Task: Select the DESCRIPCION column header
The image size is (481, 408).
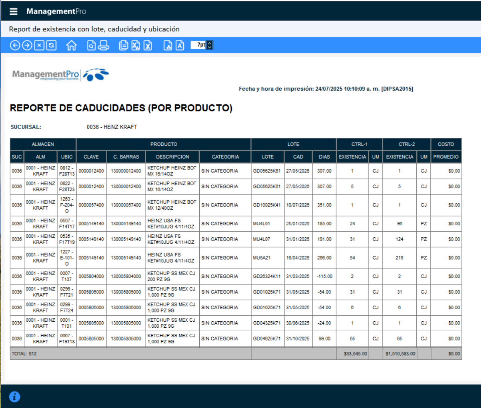Action: click(172, 157)
